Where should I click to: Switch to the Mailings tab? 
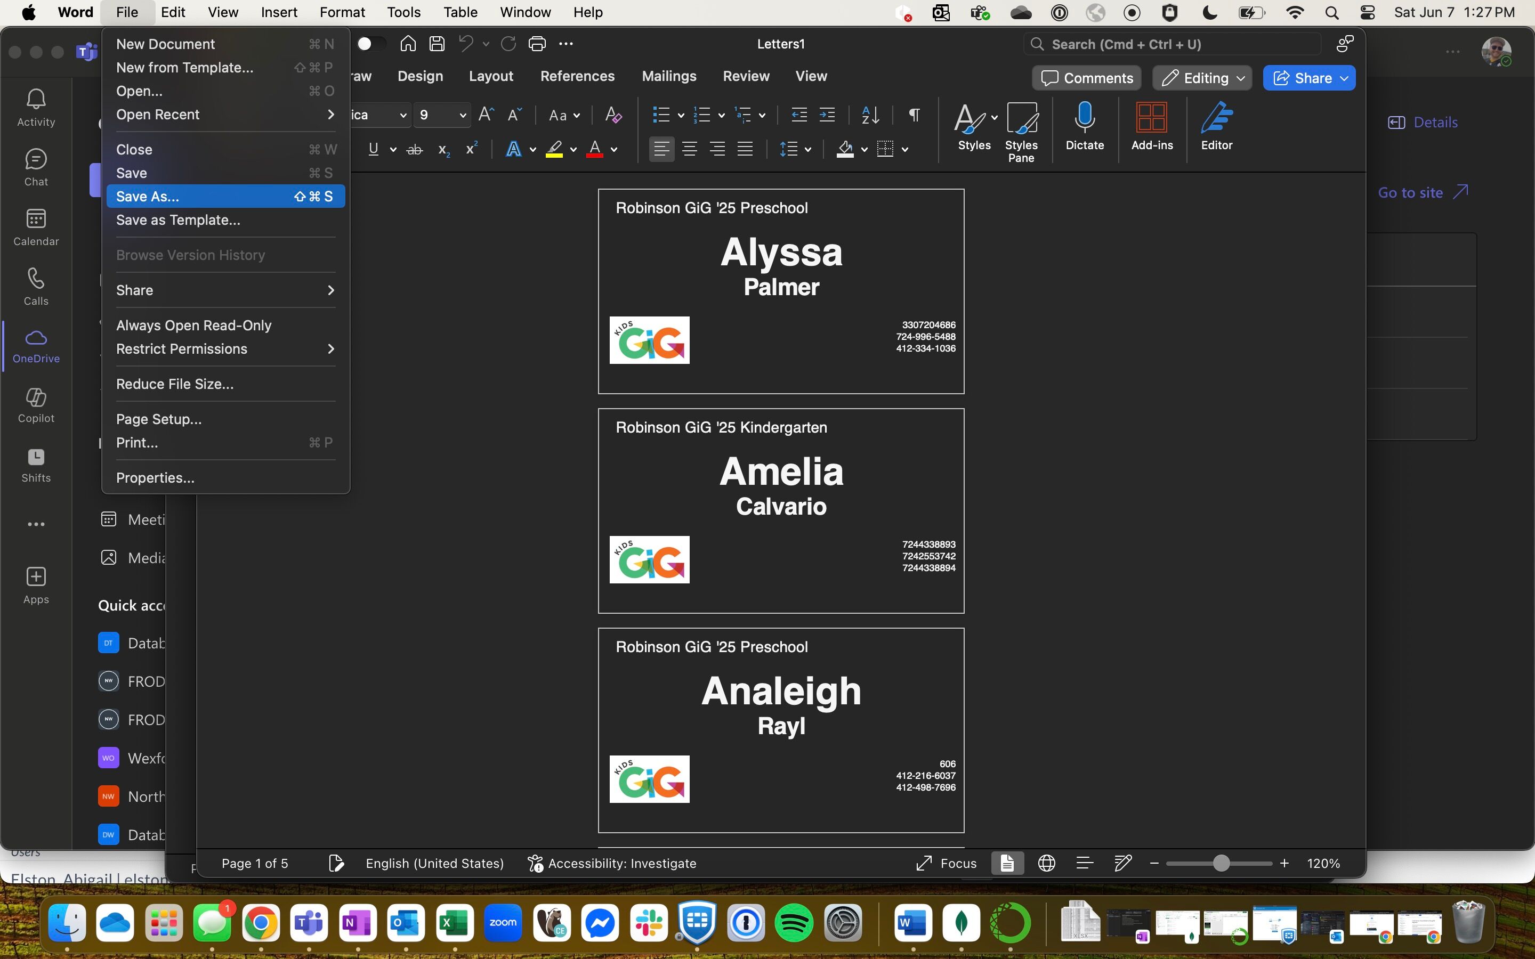point(668,76)
